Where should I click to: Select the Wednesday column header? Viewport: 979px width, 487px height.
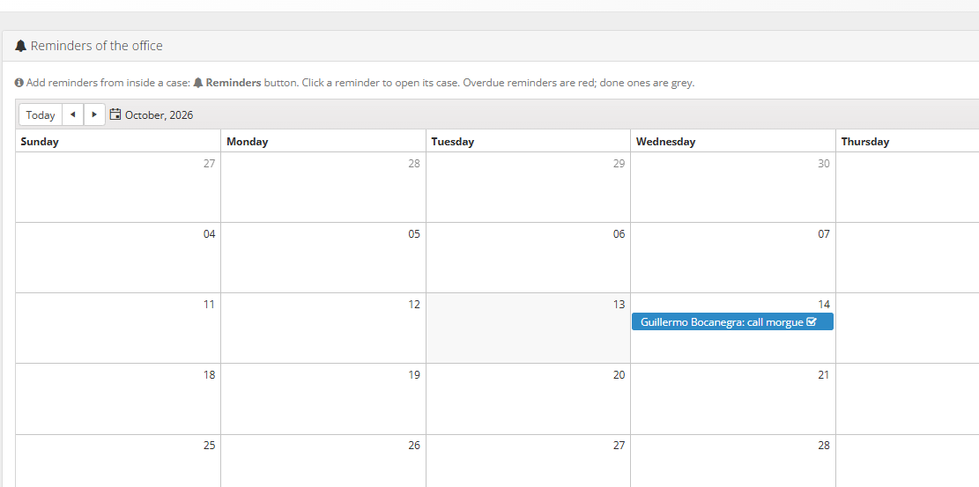coord(733,141)
